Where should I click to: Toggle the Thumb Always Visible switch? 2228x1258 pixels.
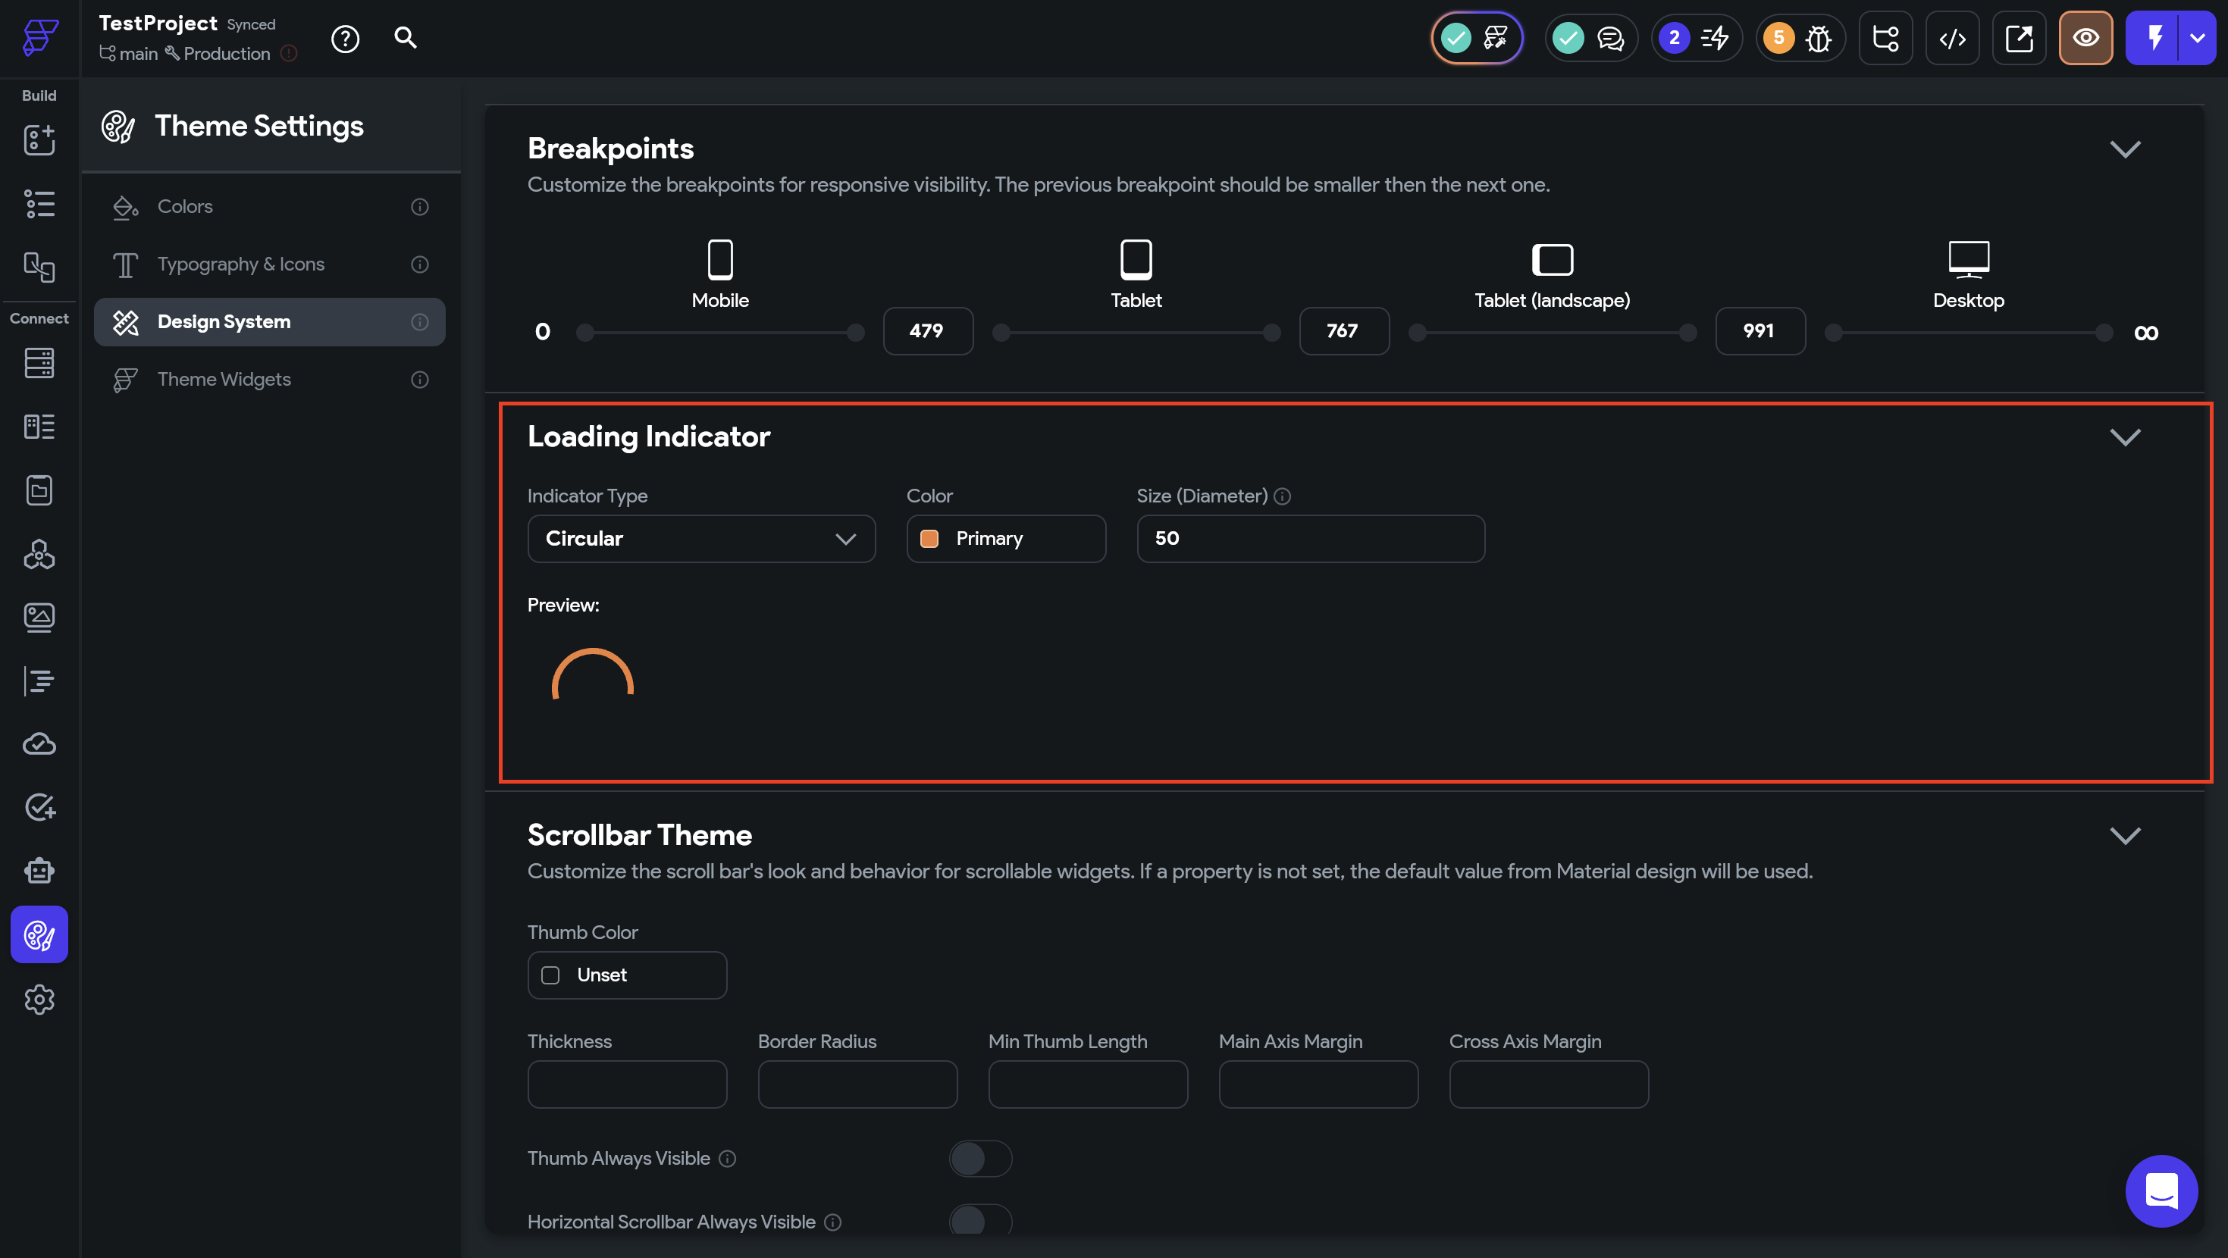click(x=980, y=1159)
